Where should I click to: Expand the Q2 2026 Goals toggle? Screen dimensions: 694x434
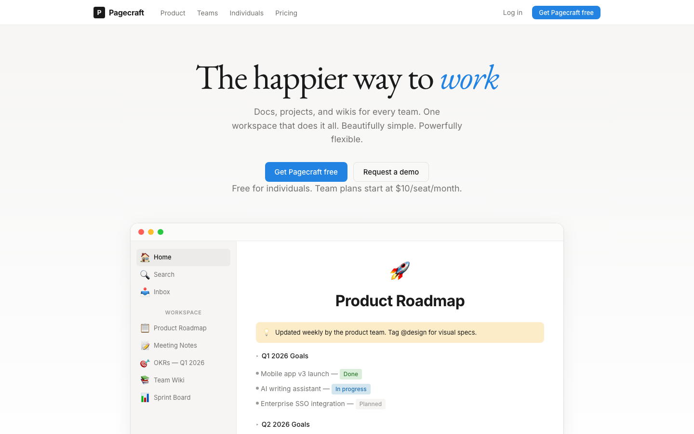tap(257, 425)
